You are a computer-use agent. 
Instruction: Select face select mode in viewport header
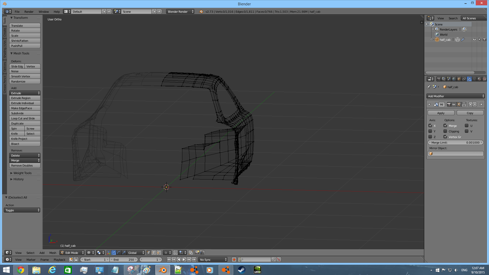[159, 253]
